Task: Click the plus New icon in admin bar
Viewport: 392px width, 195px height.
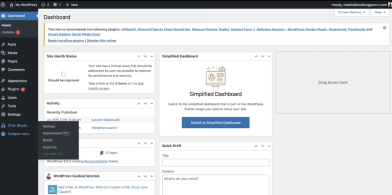Action: [x=67, y=5]
